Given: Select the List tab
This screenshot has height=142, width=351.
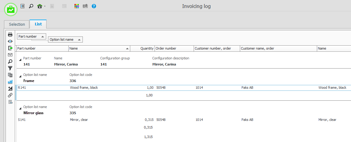Looking at the screenshot, I should (x=38, y=24).
